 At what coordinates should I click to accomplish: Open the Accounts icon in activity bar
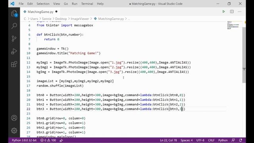click(14, 118)
